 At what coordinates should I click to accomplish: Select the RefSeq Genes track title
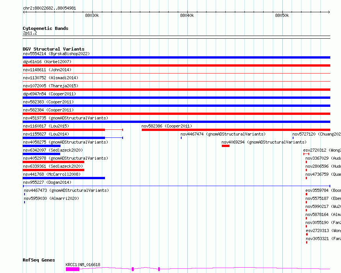(39, 260)
